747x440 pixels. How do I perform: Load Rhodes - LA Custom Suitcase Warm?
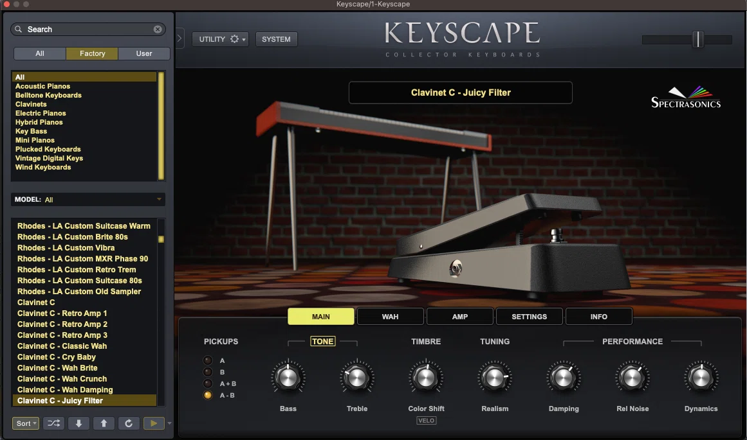coord(84,226)
